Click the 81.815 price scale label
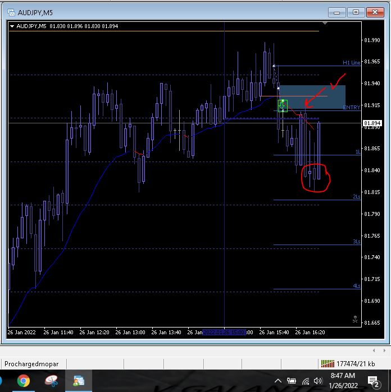 coord(372,192)
